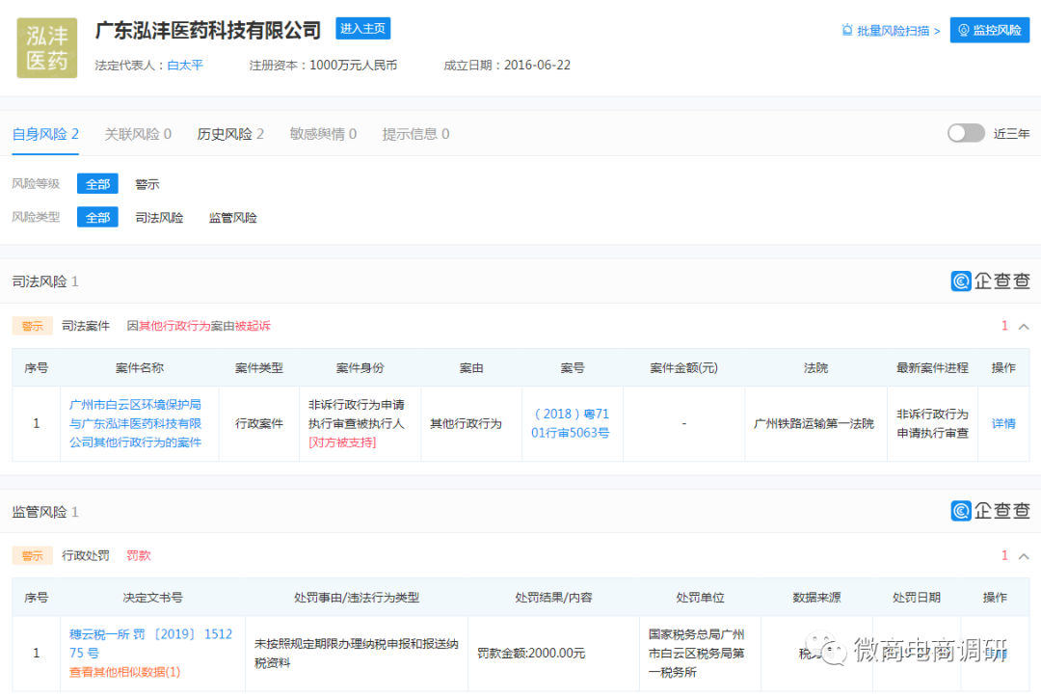Image resolution: width=1041 pixels, height=696 pixels.
Task: Switch to the 关联风险 tab
Action: click(x=138, y=134)
